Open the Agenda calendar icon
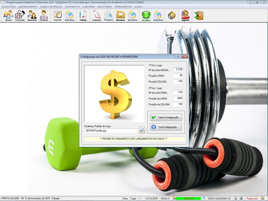 point(58,16)
